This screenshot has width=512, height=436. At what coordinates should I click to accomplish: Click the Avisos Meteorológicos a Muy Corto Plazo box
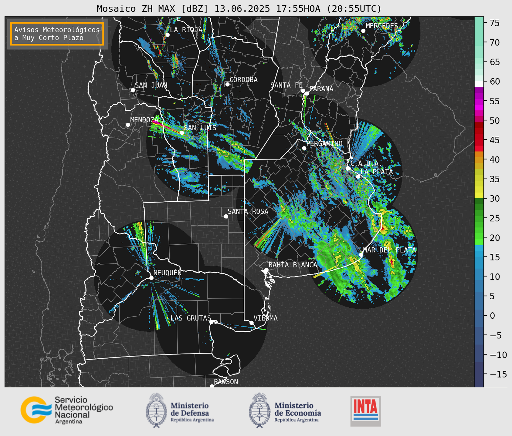(57, 34)
